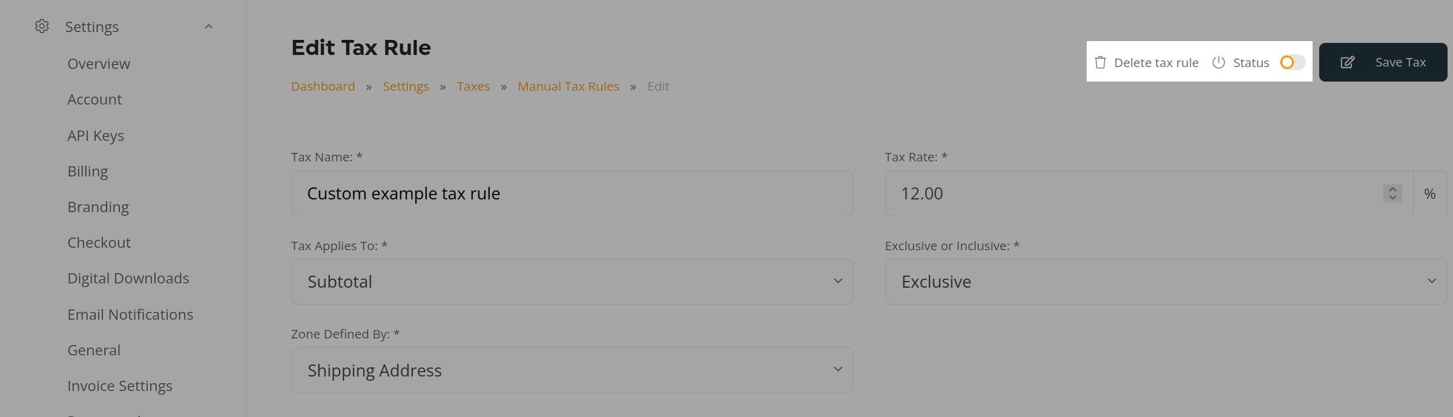Open Email Notifications settings
The width and height of the screenshot is (1453, 417).
pyautogui.click(x=130, y=314)
